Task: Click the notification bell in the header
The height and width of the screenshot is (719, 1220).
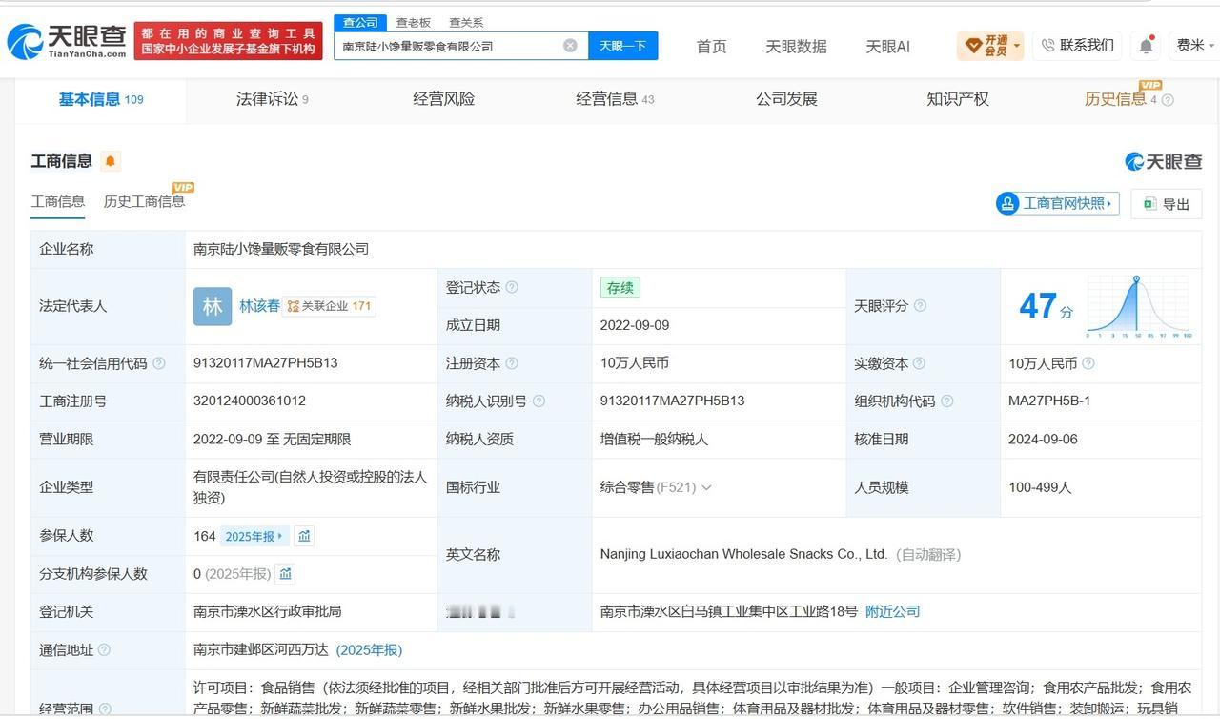Action: pos(1146,45)
